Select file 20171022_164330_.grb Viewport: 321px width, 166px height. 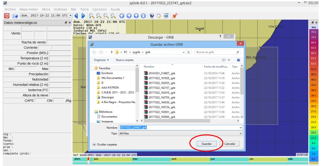pyautogui.click(x=162, y=102)
